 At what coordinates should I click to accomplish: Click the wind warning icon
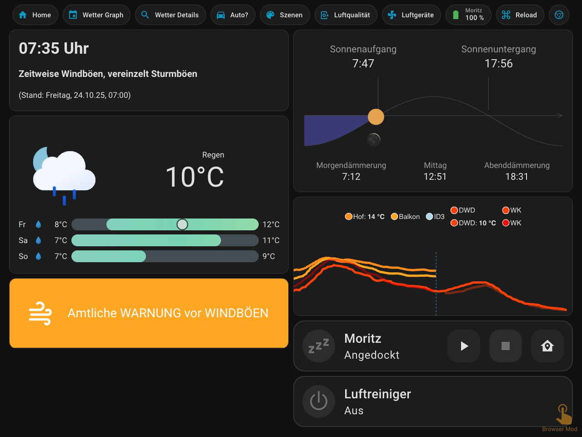tap(40, 313)
